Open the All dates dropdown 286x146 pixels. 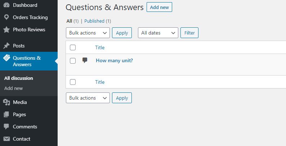(x=158, y=33)
